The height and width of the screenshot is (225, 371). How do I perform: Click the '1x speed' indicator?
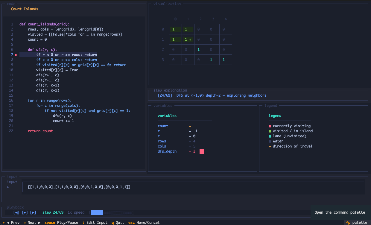tap(76, 212)
